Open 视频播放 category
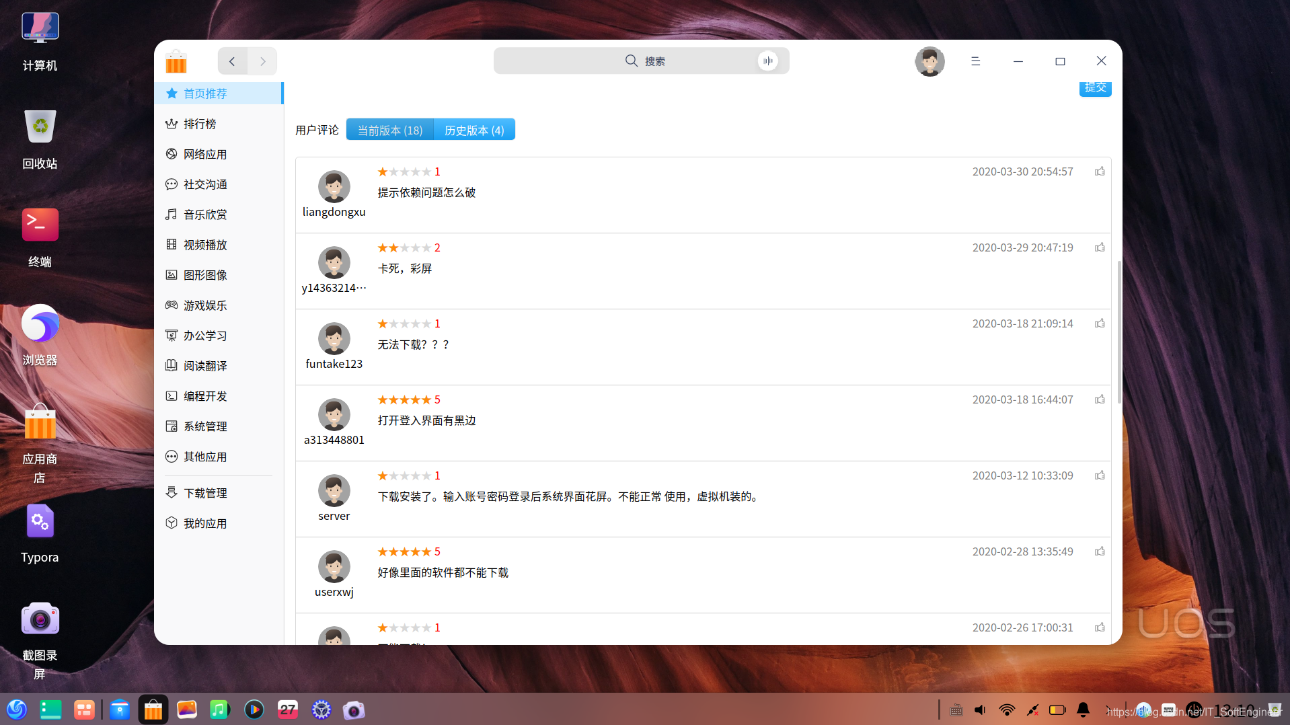Screen dimensions: 1290x725 [x=219, y=245]
